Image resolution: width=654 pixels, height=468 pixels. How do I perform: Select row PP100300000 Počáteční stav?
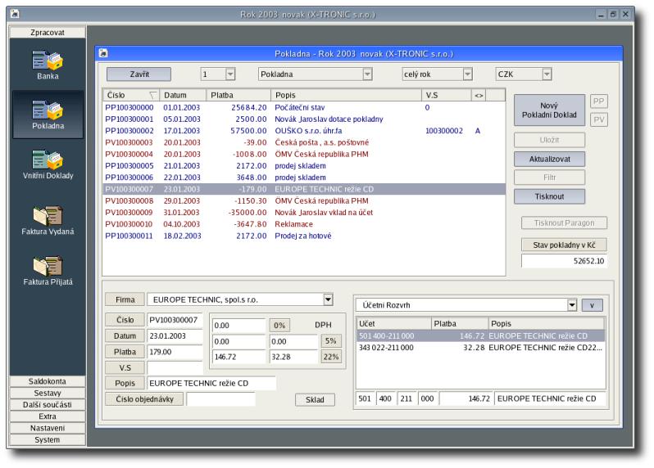pos(303,107)
